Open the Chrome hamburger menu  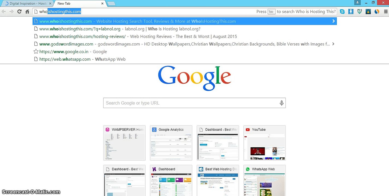(385, 11)
